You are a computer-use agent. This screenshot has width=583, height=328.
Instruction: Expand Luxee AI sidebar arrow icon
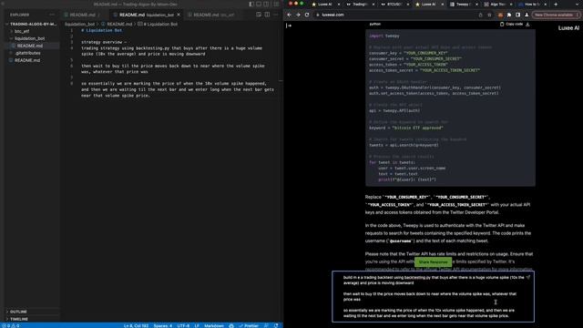pyautogui.click(x=289, y=26)
